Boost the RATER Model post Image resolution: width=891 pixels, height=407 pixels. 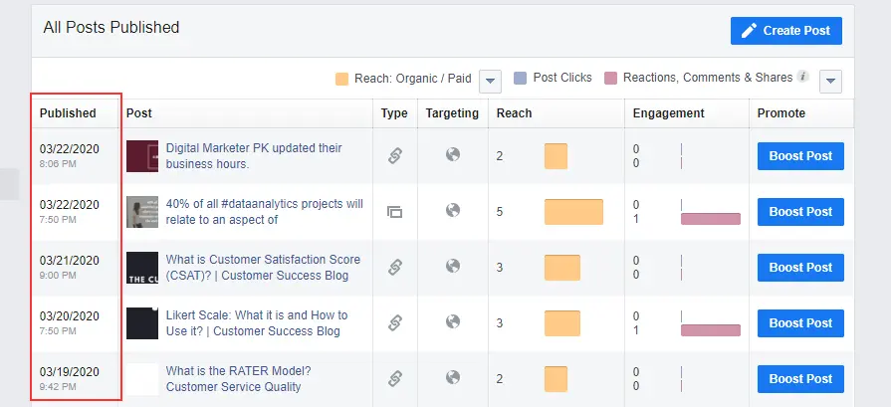(x=800, y=379)
